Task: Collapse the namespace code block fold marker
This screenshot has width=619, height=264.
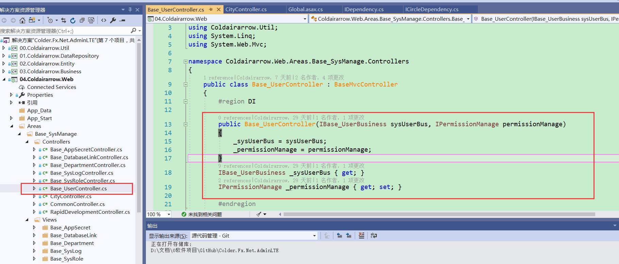Action: point(185,61)
